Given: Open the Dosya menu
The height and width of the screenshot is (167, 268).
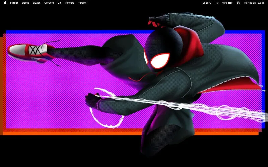Looking at the screenshot, I should [x=25, y=3].
